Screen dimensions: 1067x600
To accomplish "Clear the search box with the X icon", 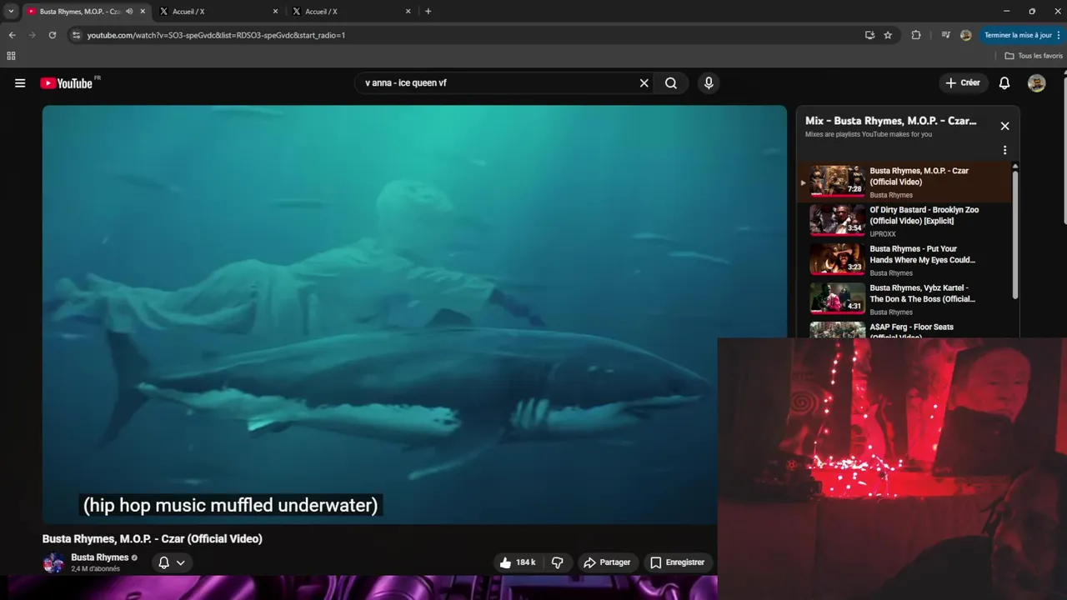I will tap(644, 83).
